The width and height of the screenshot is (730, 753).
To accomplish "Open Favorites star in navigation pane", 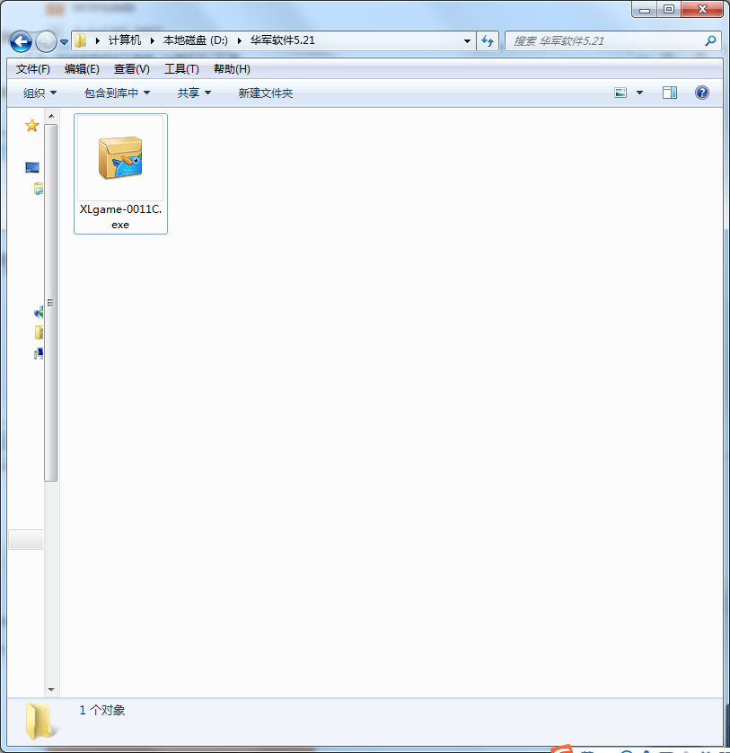I will pyautogui.click(x=31, y=125).
